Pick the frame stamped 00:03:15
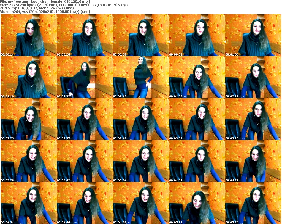282x224 pixels. [x=253, y=119]
